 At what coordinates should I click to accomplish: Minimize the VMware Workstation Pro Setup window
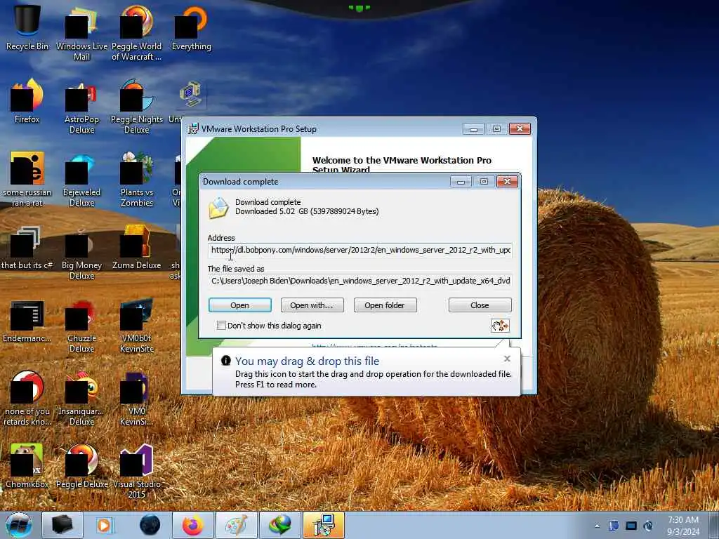pos(474,129)
